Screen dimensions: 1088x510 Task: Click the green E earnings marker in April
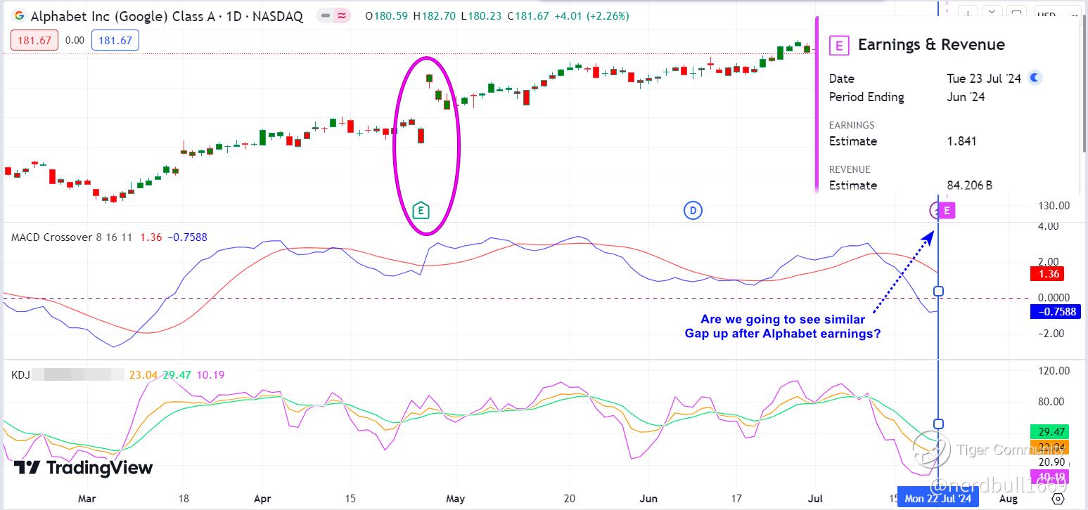pos(421,209)
